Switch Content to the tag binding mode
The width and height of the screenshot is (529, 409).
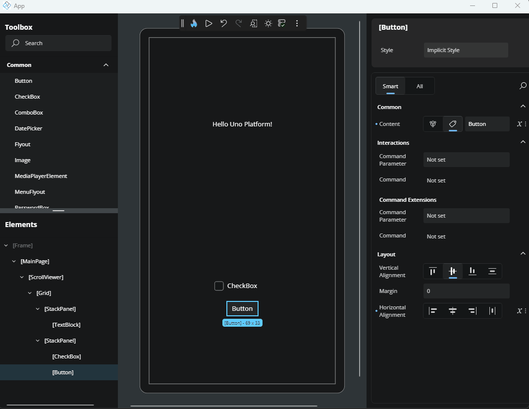(x=453, y=123)
